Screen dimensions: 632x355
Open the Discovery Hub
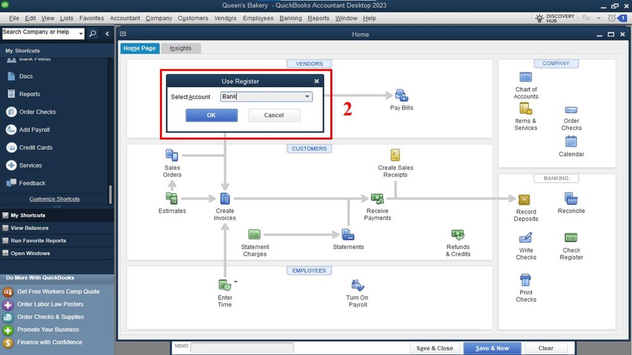tap(555, 18)
